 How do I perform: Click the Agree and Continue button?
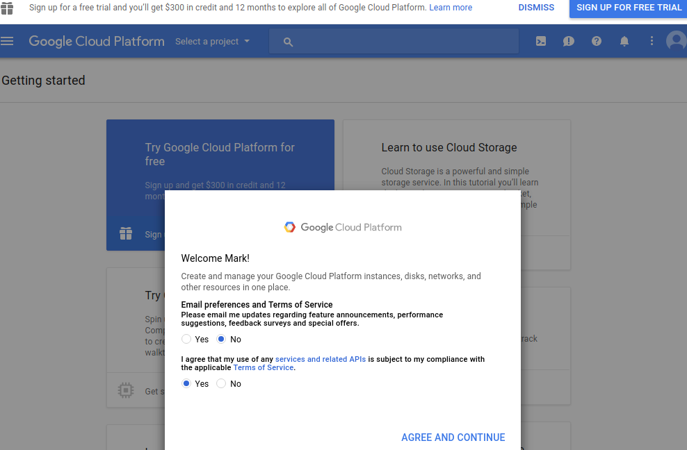453,437
